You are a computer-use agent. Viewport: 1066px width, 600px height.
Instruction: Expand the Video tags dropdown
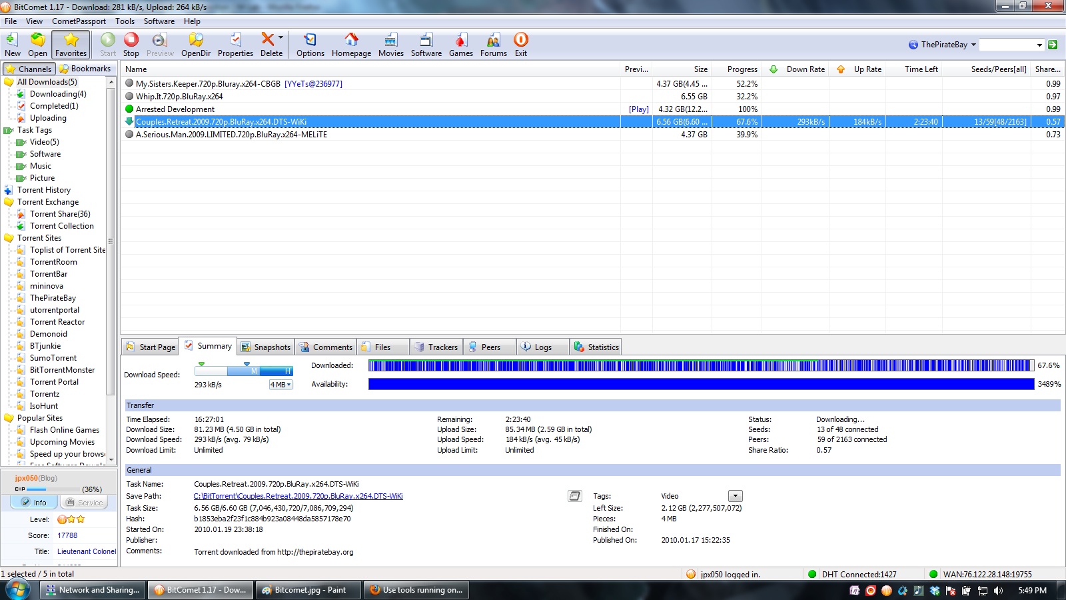click(735, 496)
